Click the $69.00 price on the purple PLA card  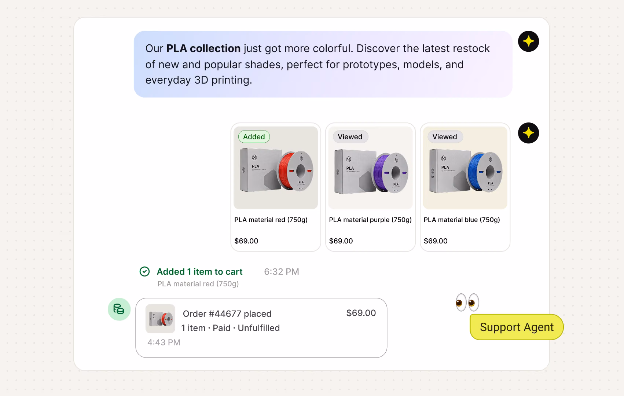pyautogui.click(x=341, y=241)
